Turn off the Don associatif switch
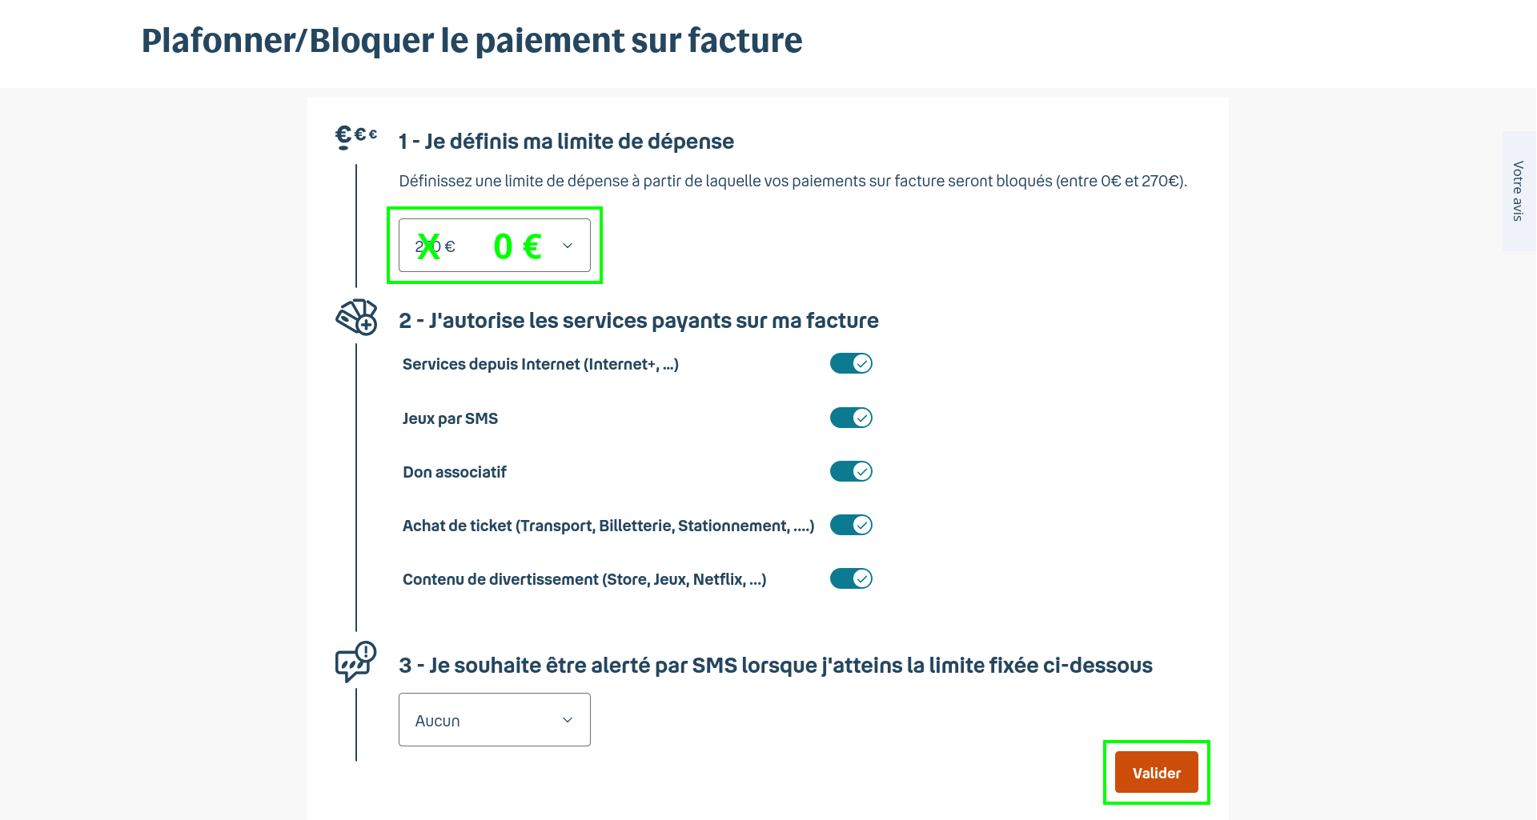The height and width of the screenshot is (820, 1537). coord(850,472)
